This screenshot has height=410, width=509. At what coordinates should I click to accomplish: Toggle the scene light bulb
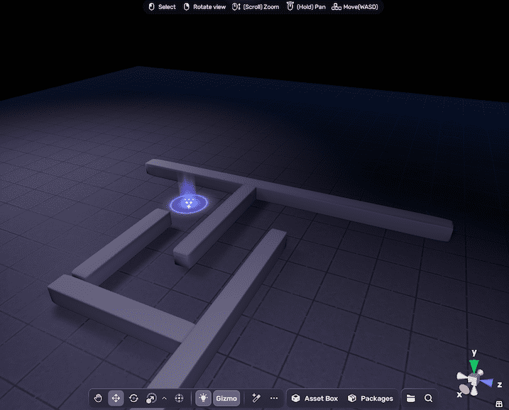point(203,398)
